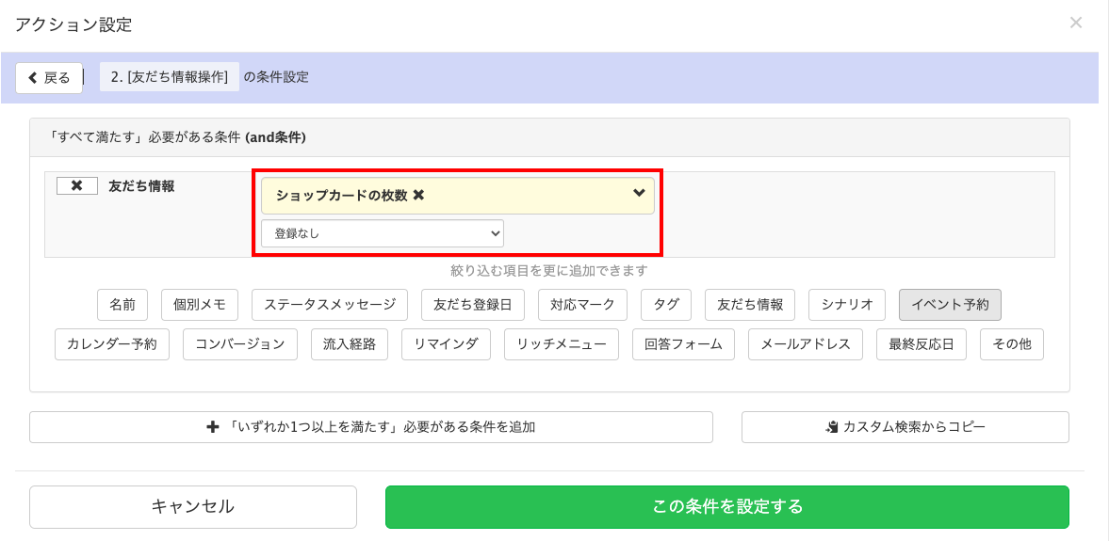This screenshot has width=1109, height=541.
Task: Add the リッチメニュー filter item
Action: (x=562, y=344)
